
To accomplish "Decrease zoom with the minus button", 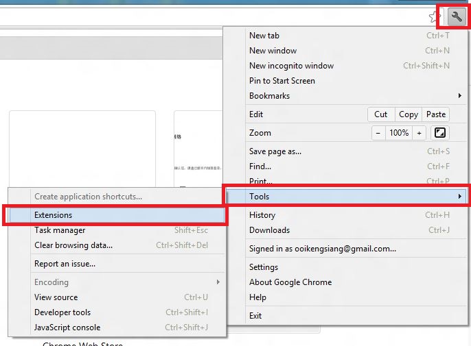I will point(378,133).
